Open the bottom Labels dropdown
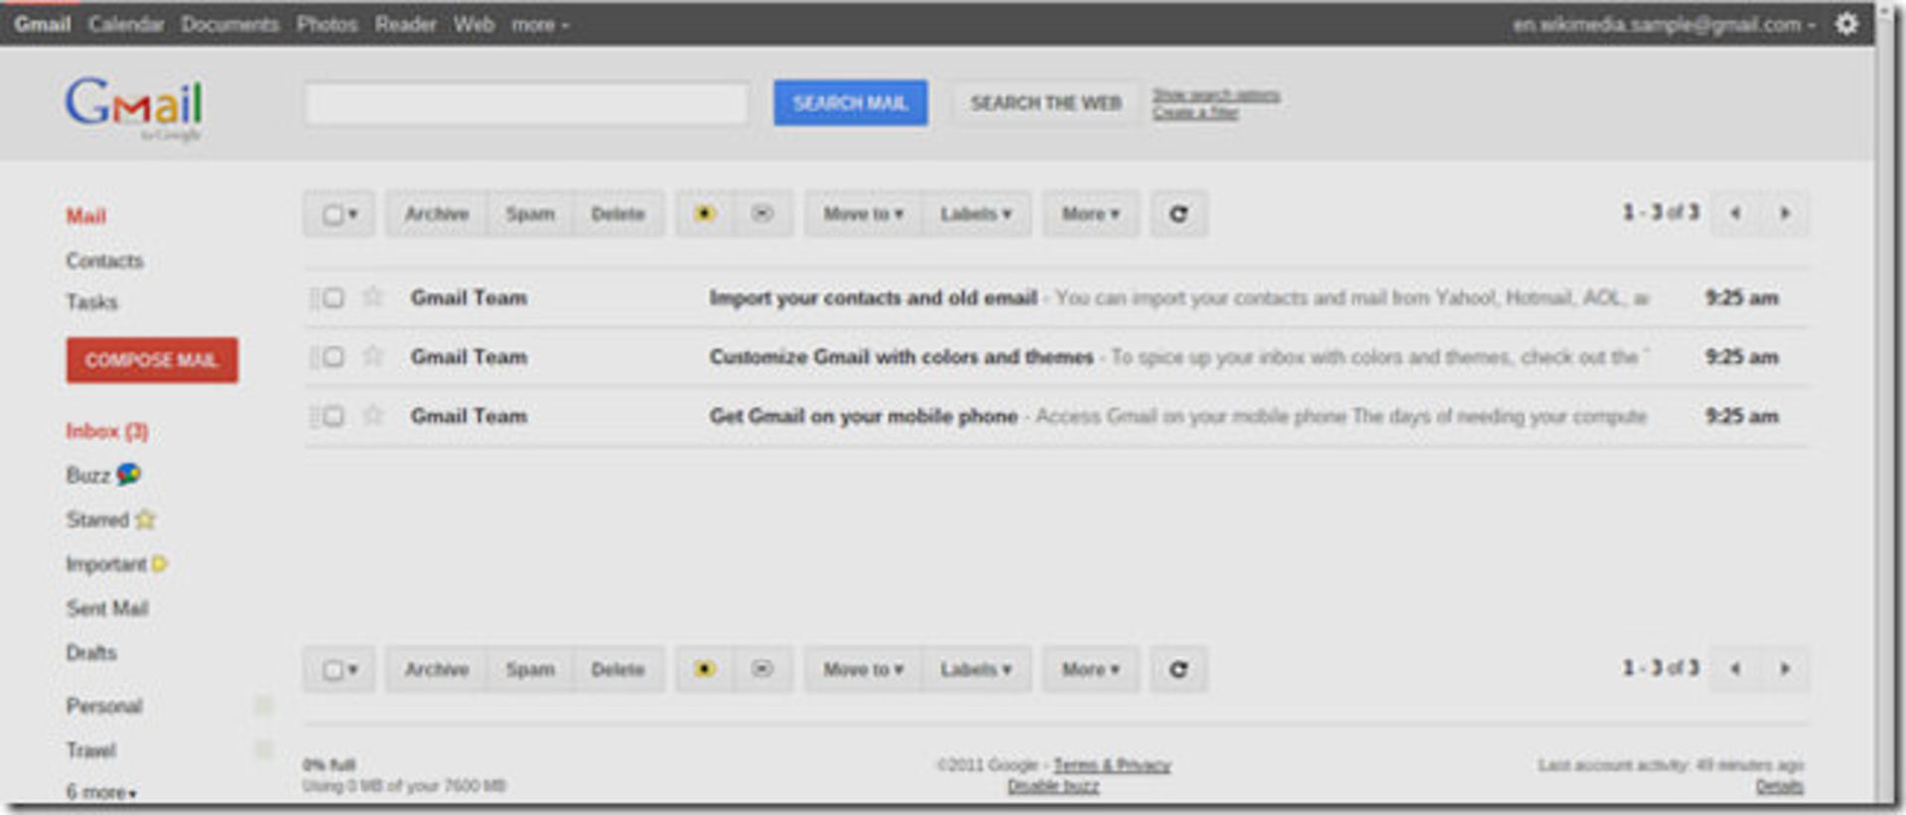The image size is (1906, 815). 977,669
